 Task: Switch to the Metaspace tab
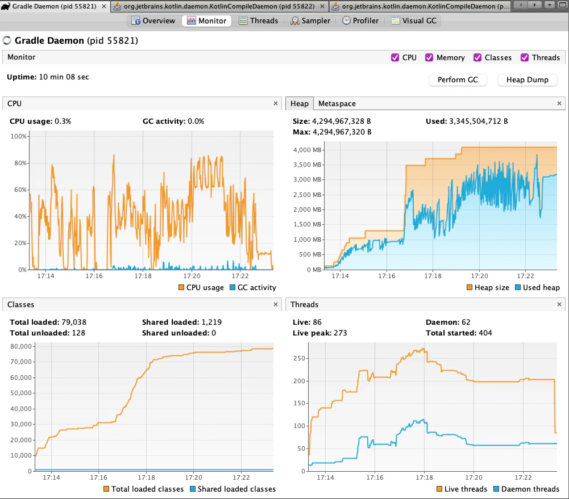[x=337, y=104]
